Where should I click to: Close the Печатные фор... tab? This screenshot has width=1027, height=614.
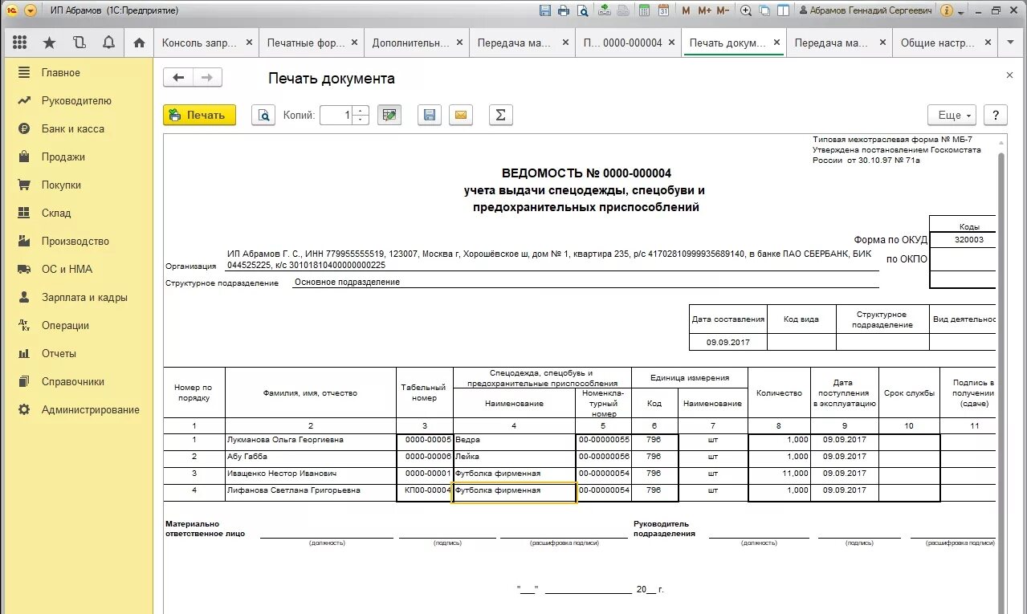pyautogui.click(x=355, y=43)
